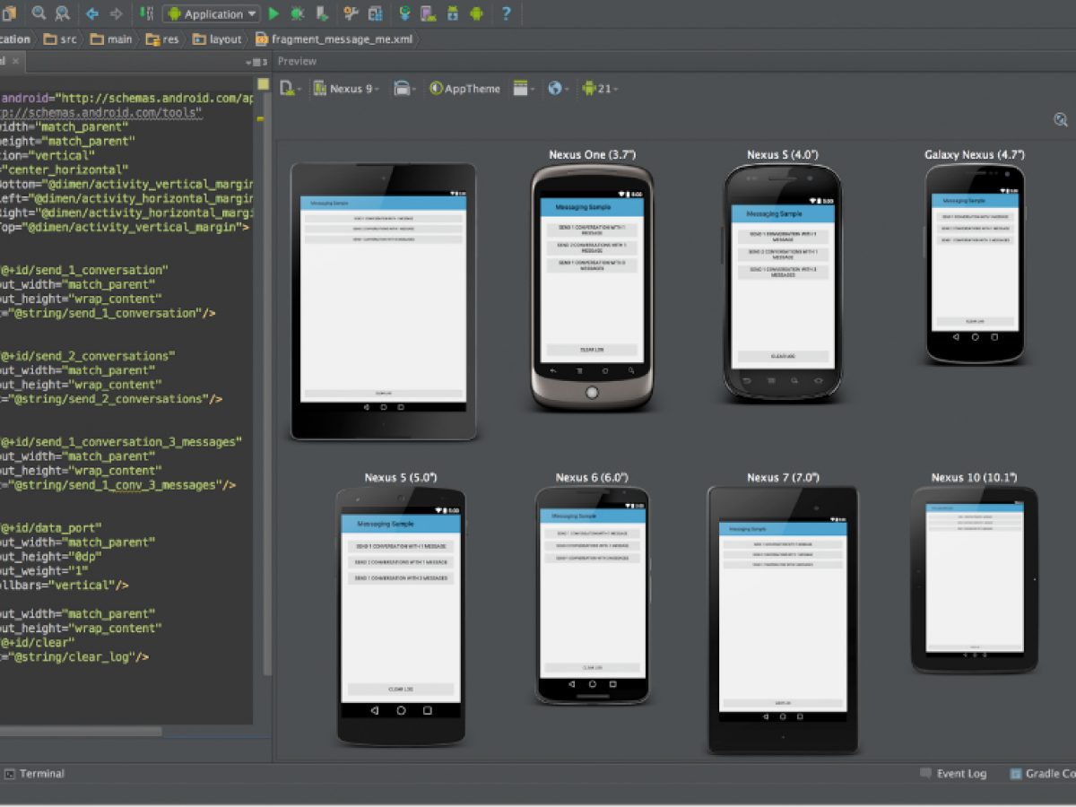Image resolution: width=1076 pixels, height=807 pixels.
Task: Expand the API level 21 dropdown
Action: click(x=599, y=89)
